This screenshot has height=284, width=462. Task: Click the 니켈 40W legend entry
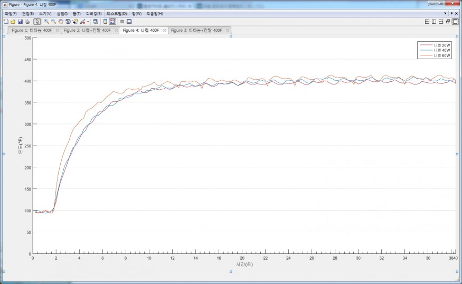point(435,50)
